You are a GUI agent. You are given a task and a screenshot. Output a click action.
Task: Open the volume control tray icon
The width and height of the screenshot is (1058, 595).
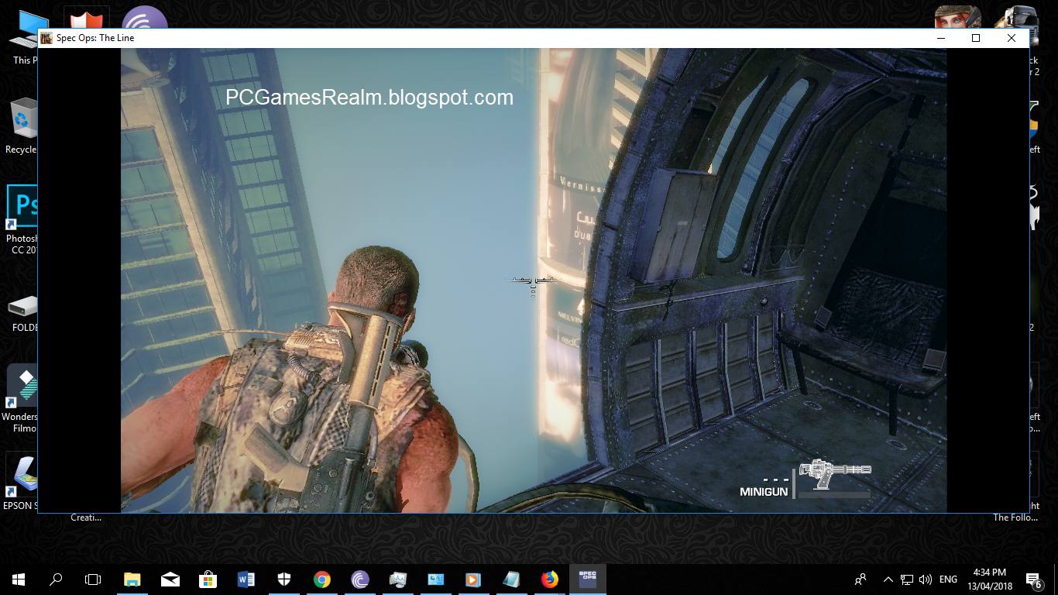tap(925, 580)
